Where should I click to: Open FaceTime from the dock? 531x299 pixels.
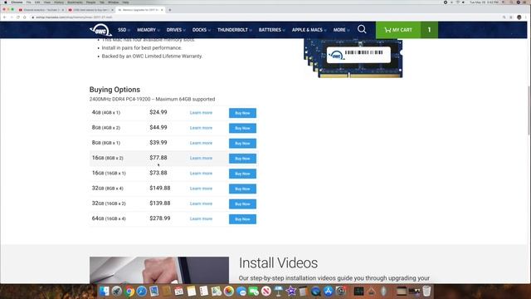254,292
